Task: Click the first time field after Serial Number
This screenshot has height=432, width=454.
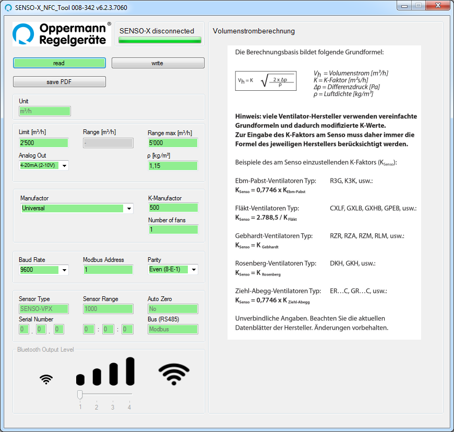Action: tap(89, 329)
